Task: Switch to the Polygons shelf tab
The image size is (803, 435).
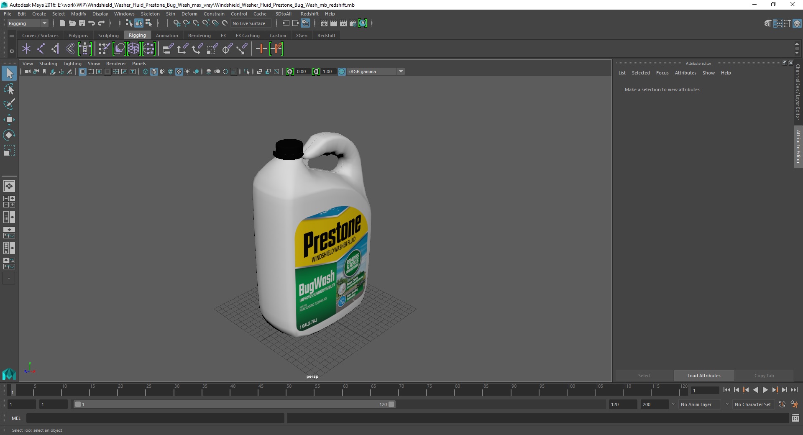Action: pos(78,36)
